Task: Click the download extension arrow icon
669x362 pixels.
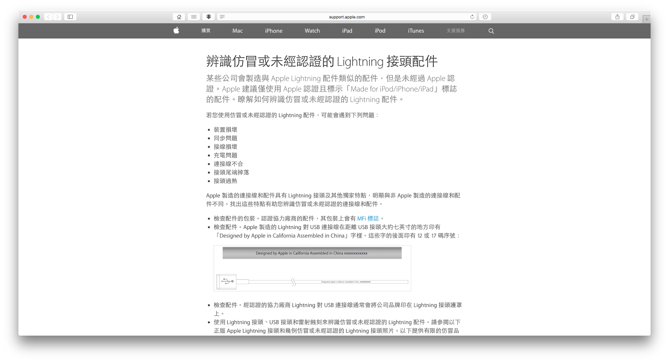Action: (x=208, y=17)
